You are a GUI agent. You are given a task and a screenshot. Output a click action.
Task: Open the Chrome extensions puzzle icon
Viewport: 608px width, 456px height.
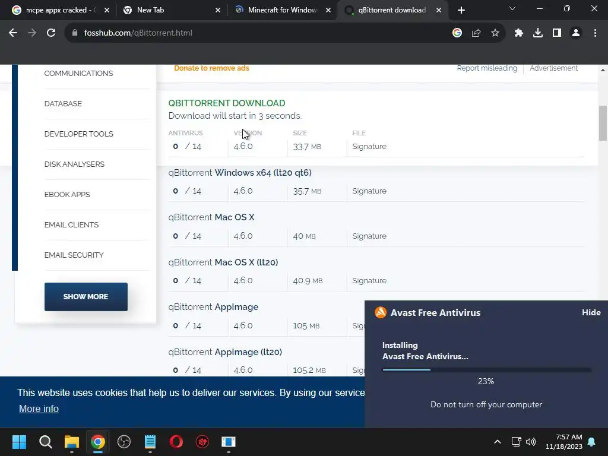coord(519,33)
